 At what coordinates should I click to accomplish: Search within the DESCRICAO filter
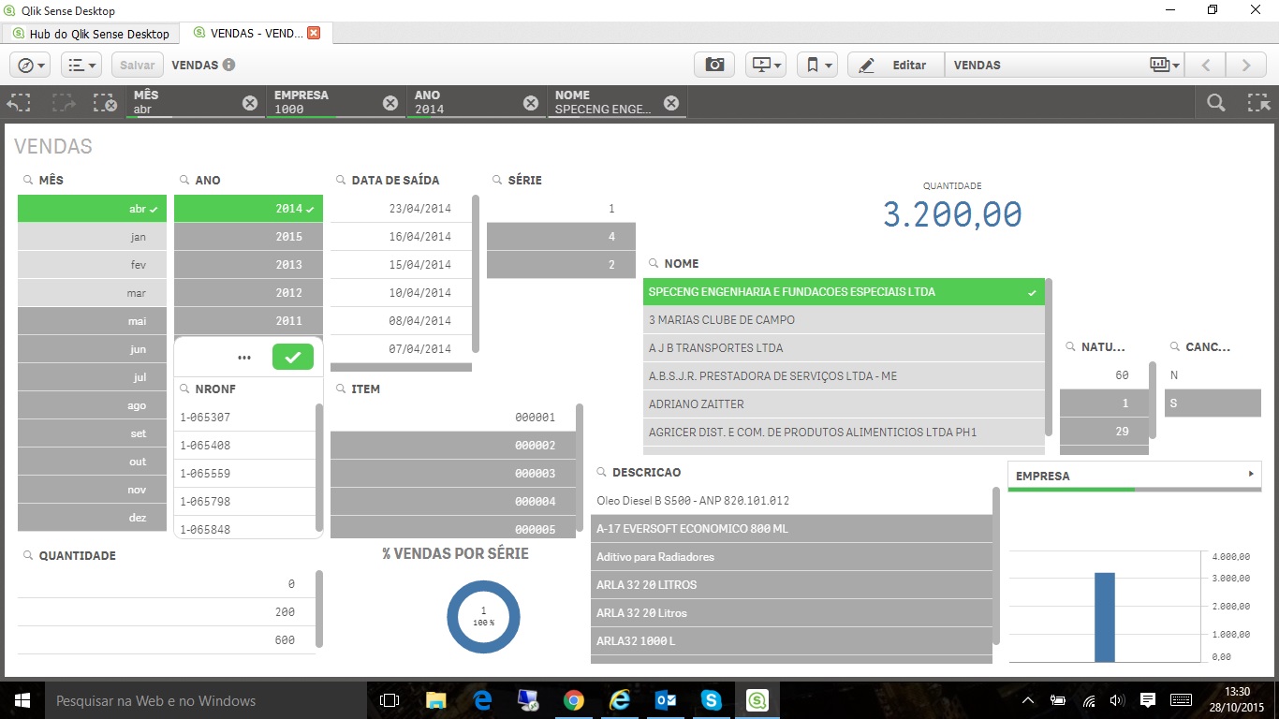(x=601, y=473)
